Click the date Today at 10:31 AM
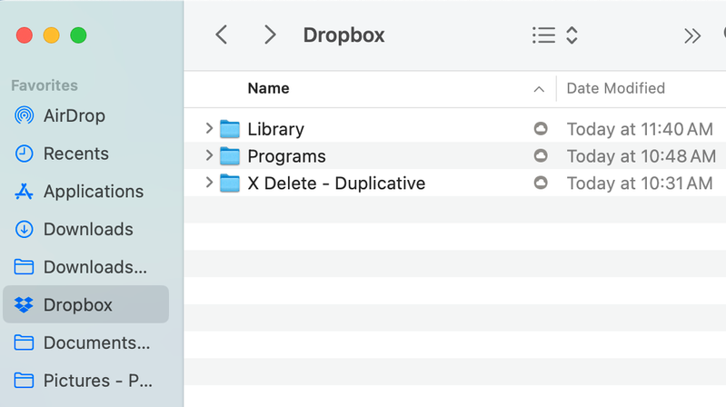The height and width of the screenshot is (407, 726). pos(640,184)
